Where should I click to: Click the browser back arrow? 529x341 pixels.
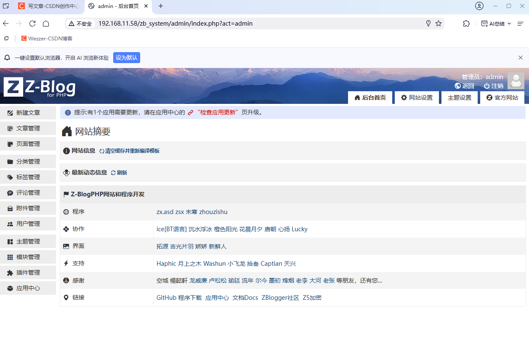click(x=5, y=24)
